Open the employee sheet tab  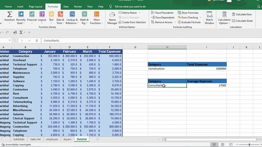[x=52, y=139]
